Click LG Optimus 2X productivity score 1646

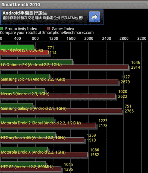tap(136, 62)
